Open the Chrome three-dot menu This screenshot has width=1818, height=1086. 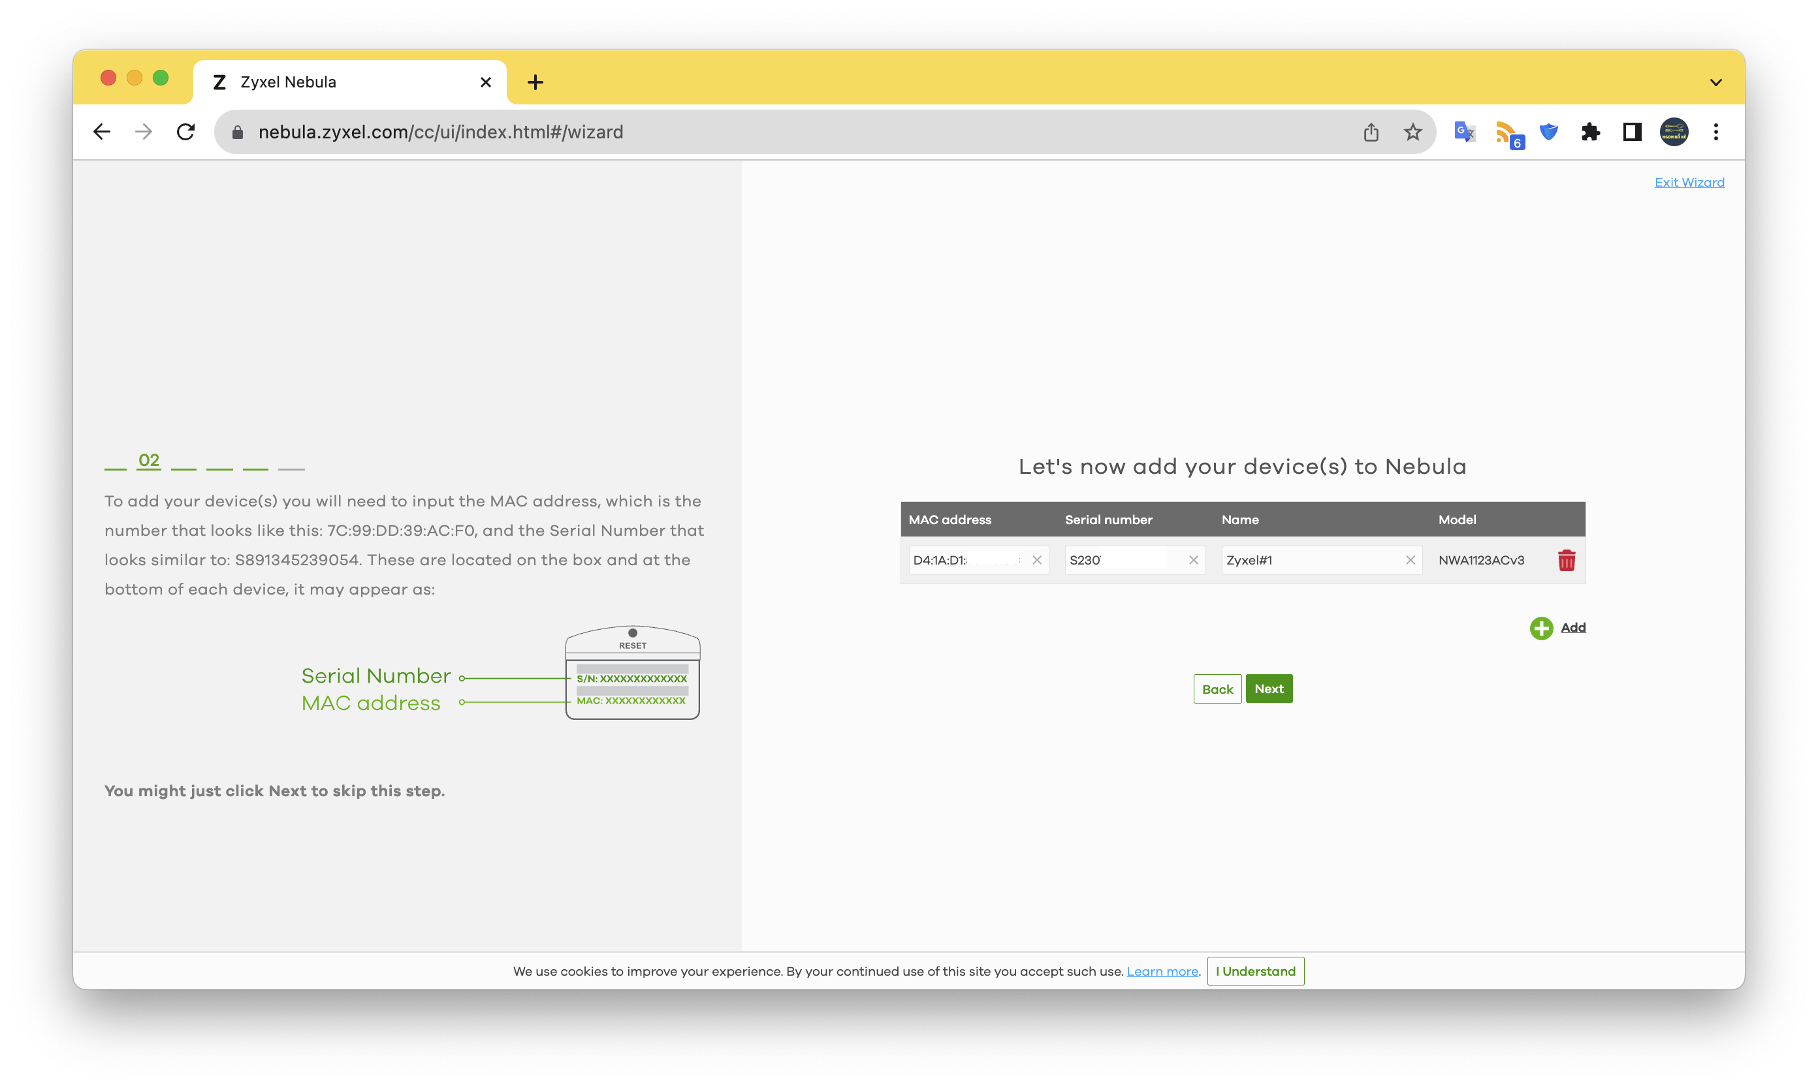(x=1715, y=132)
